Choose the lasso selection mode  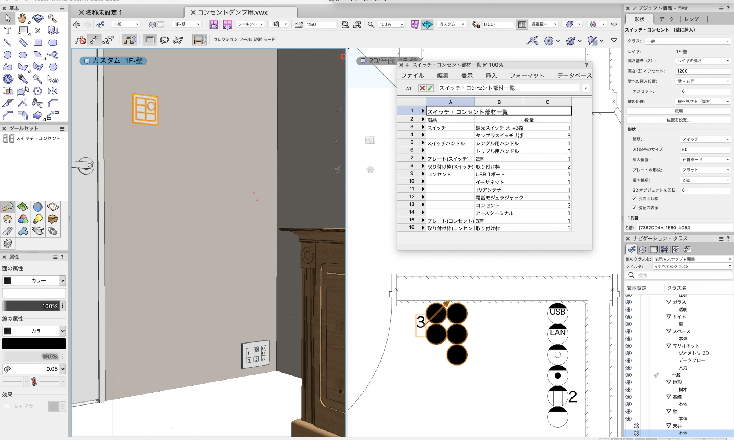pos(164,40)
